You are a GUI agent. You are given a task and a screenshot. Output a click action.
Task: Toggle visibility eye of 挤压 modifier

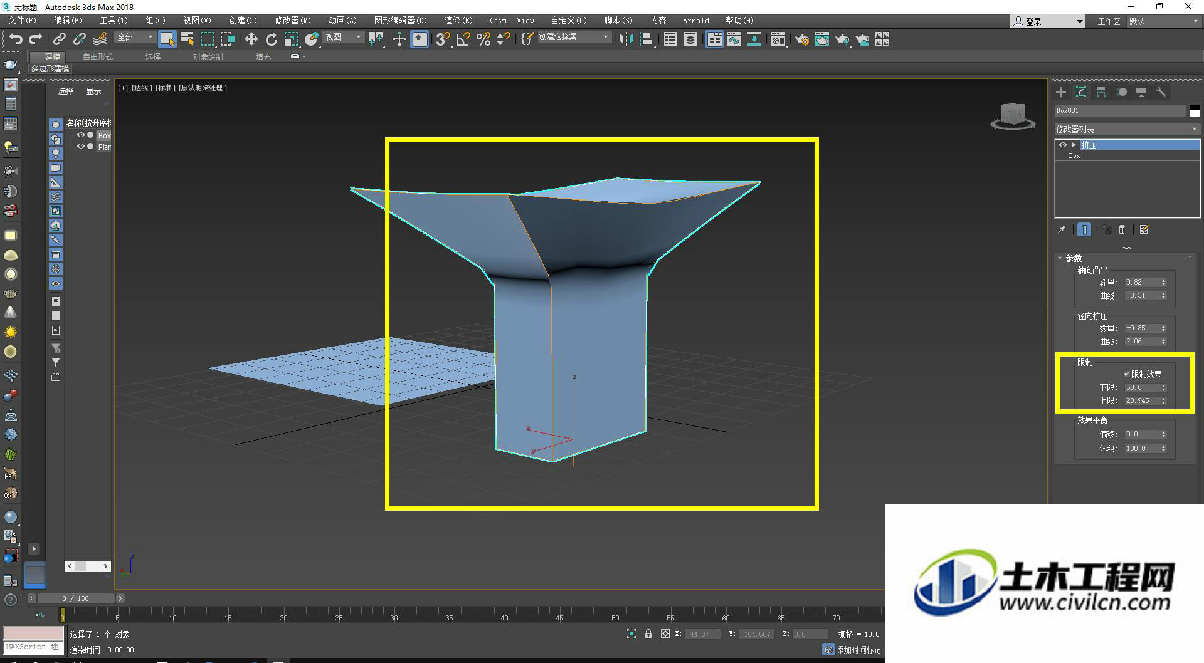[x=1062, y=145]
